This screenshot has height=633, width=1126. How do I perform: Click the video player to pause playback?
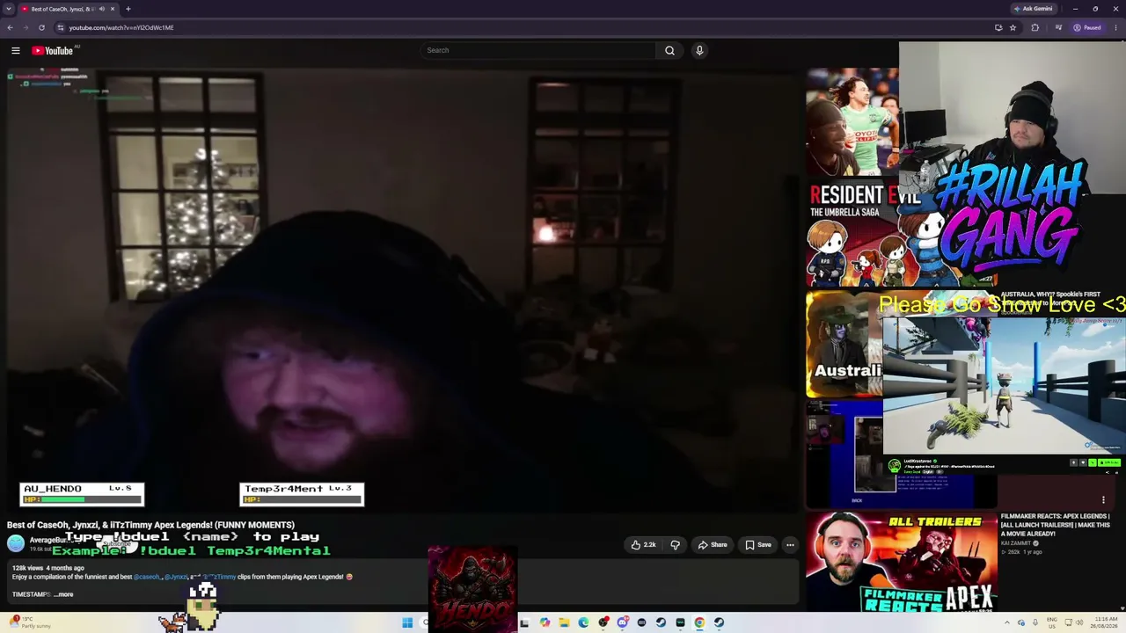pos(403,290)
